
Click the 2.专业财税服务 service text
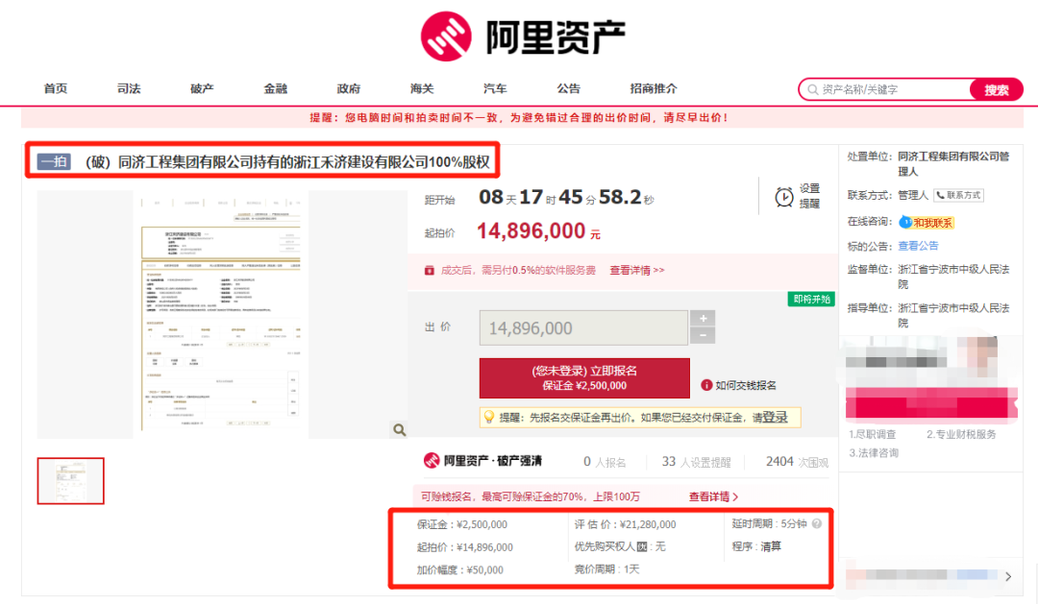point(961,434)
